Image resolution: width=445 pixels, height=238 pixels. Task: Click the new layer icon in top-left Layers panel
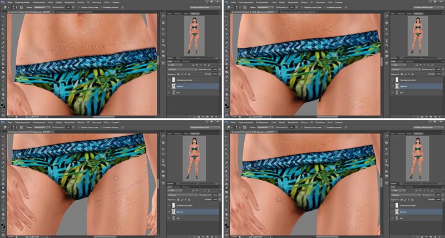pos(211,116)
